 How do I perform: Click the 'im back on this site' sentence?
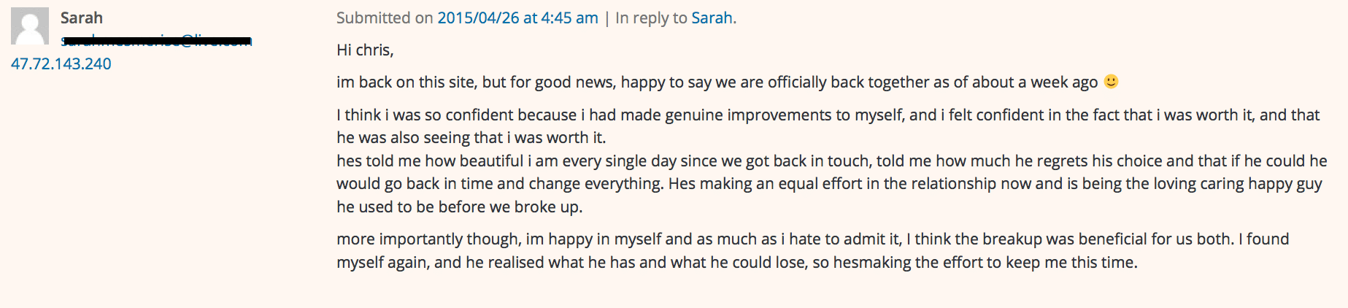point(717,82)
